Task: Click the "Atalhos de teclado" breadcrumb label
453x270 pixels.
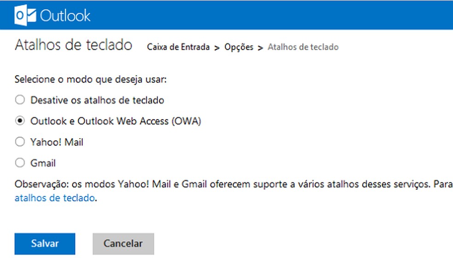Action: tap(302, 47)
